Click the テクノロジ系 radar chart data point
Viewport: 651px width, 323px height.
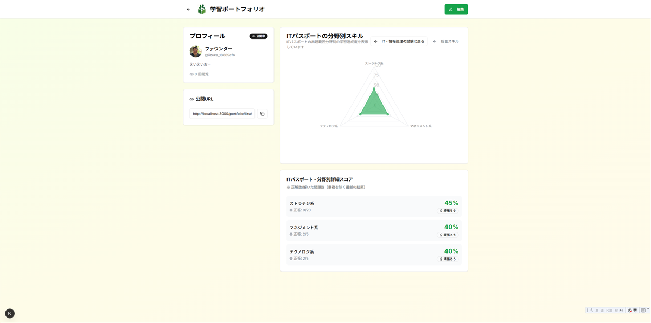click(360, 114)
